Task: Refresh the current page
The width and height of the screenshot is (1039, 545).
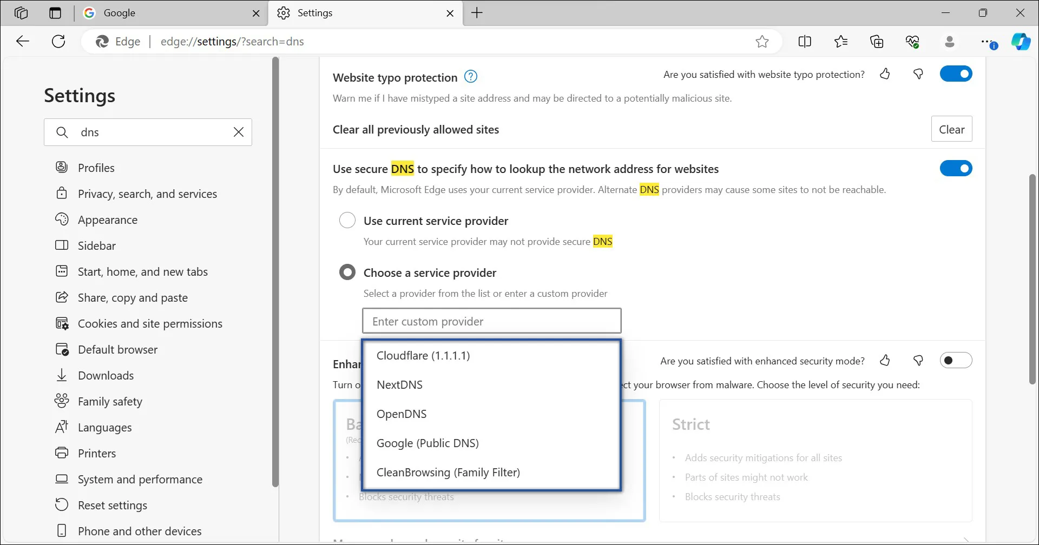Action: (x=58, y=41)
